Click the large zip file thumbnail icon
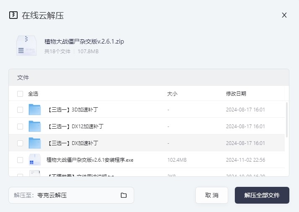Viewport: 299px width, 212px height. click(26, 46)
